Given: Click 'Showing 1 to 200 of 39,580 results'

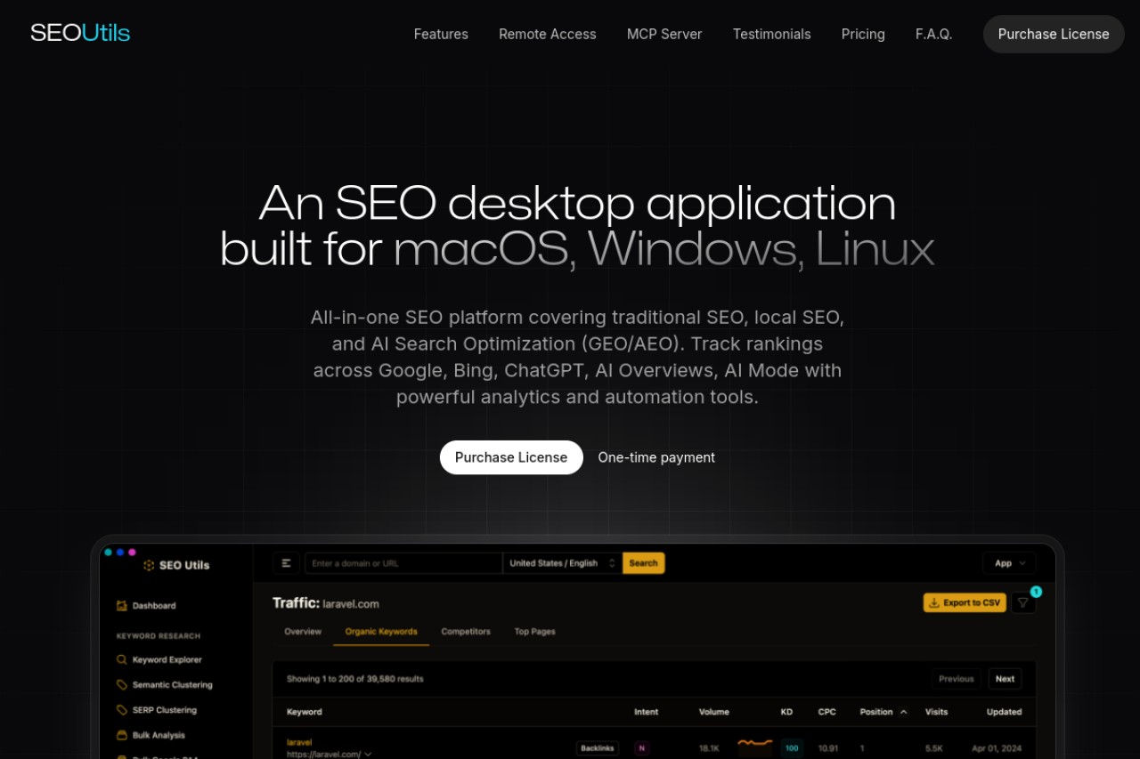Looking at the screenshot, I should tap(355, 679).
